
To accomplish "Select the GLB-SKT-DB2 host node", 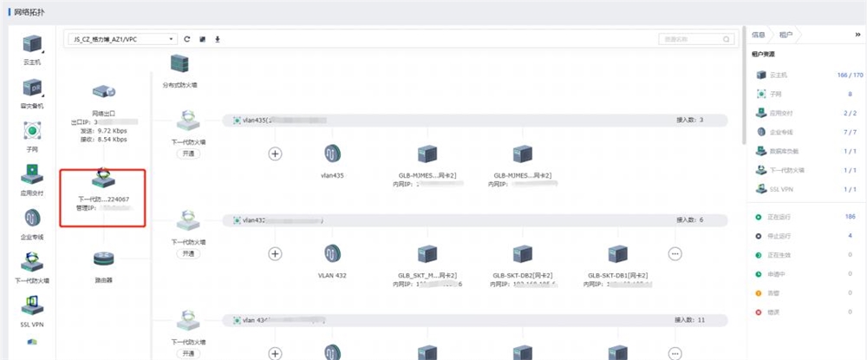I will click(x=523, y=254).
